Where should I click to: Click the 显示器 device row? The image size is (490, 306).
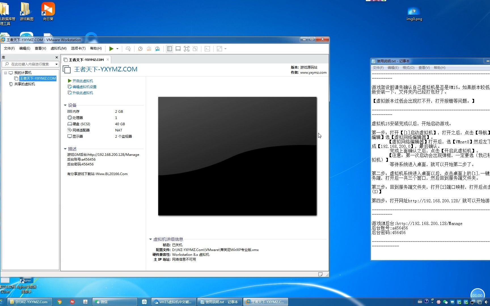click(99, 137)
